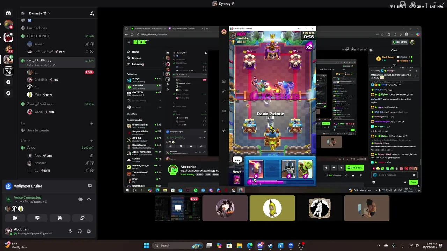Add channel plus next to AFK
The width and height of the screenshot is (447, 251).
(x=91, y=141)
